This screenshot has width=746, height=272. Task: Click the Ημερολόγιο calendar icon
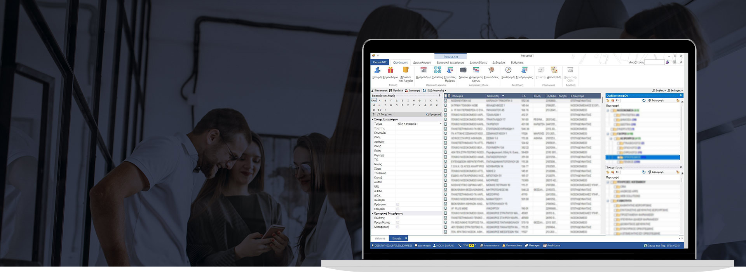point(424,71)
